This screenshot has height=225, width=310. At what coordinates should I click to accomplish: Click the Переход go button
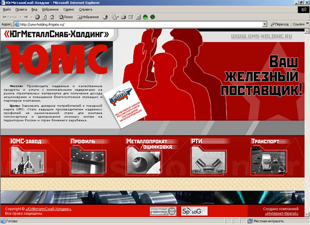pyautogui.click(x=280, y=24)
